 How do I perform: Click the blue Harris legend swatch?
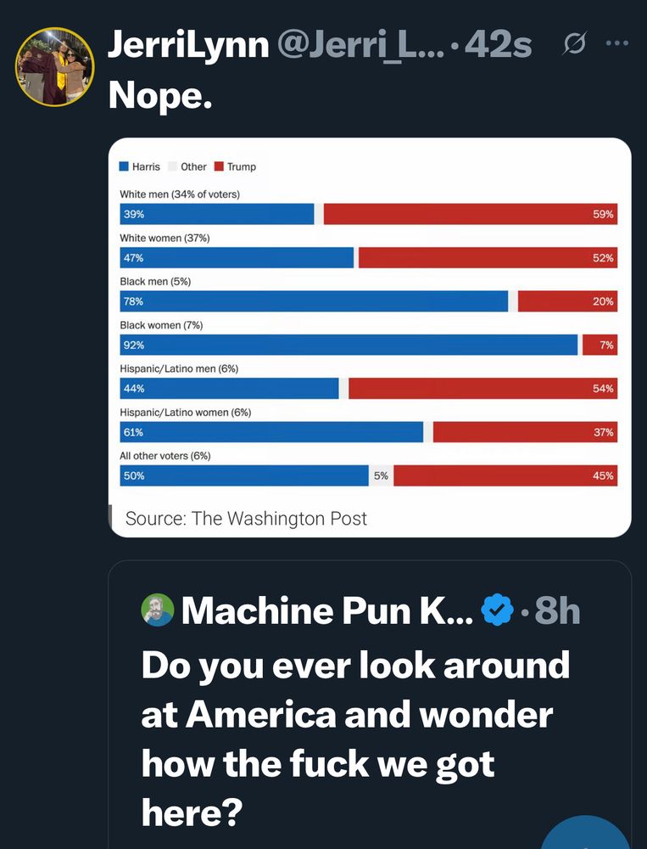pyautogui.click(x=124, y=166)
